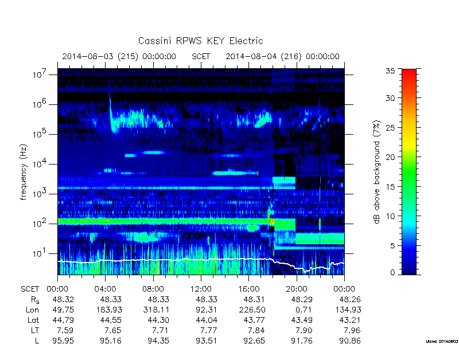The image size is (459, 344).
Task: Click the SCET row label under the plot
Action: (30, 290)
